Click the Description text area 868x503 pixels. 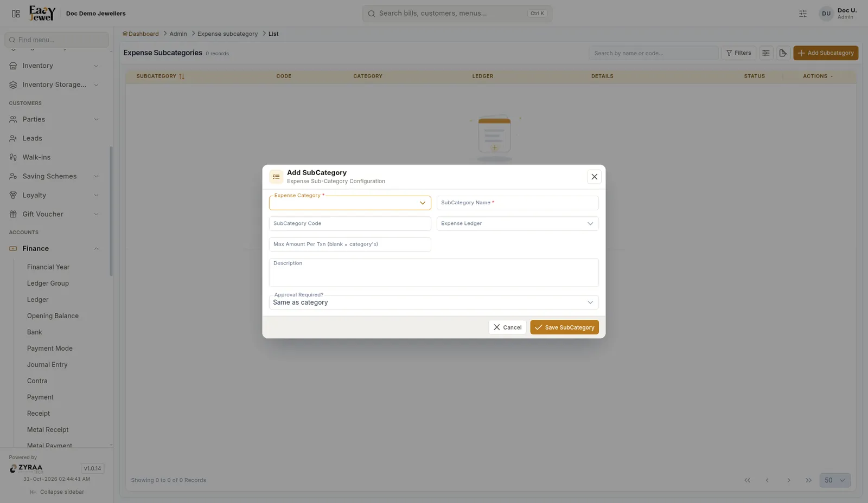click(433, 272)
